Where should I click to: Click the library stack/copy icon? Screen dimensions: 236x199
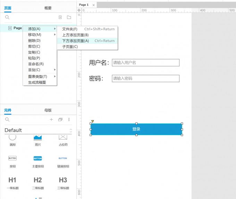[60, 120]
